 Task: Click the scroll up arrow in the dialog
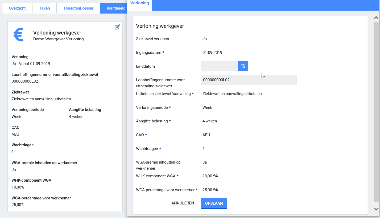pyautogui.click(x=376, y=18)
